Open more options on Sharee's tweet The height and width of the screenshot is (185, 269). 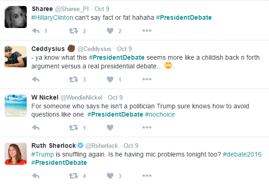tap(147, 31)
